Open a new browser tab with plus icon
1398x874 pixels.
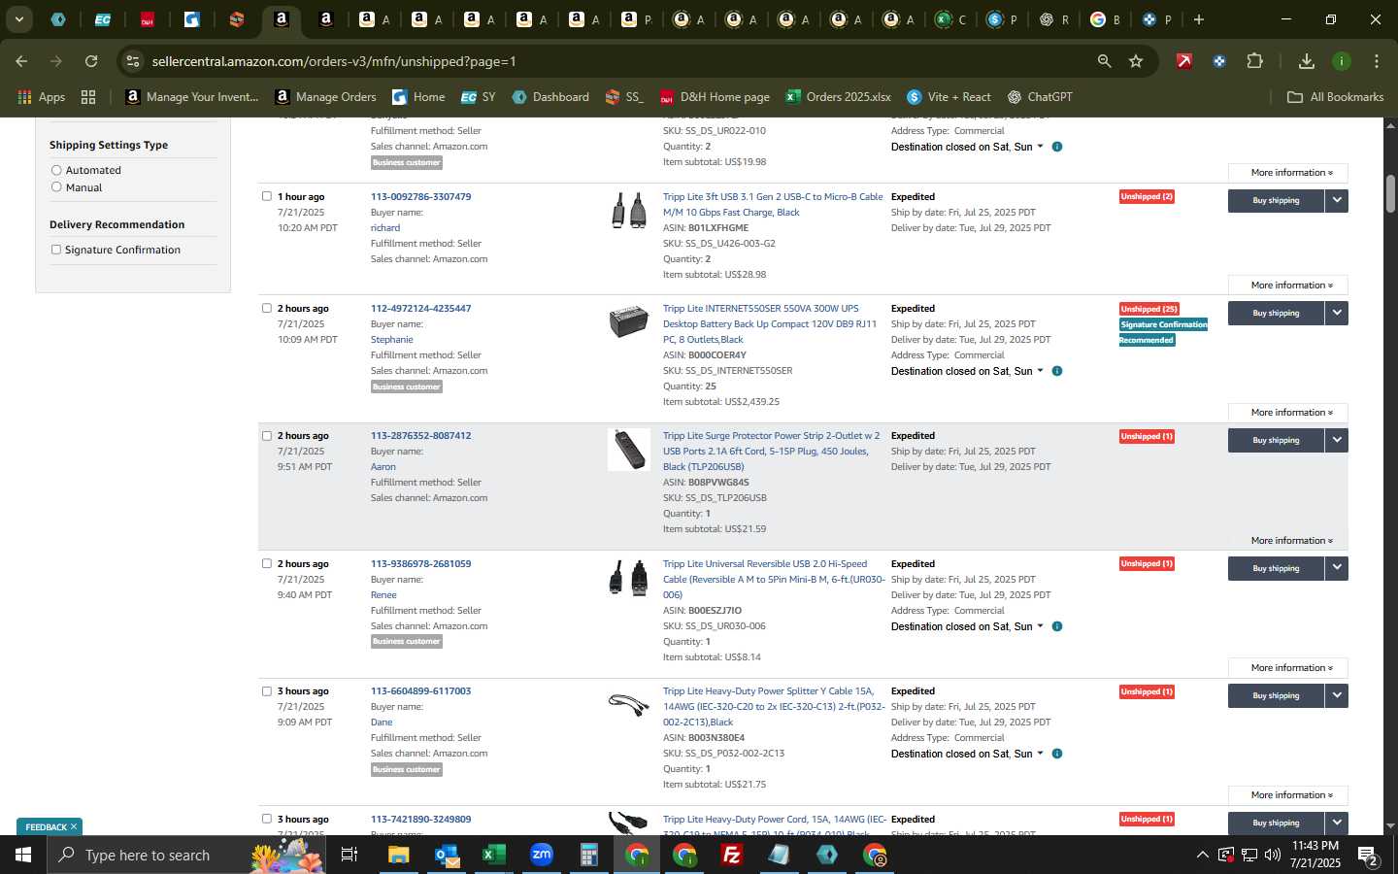[1199, 19]
